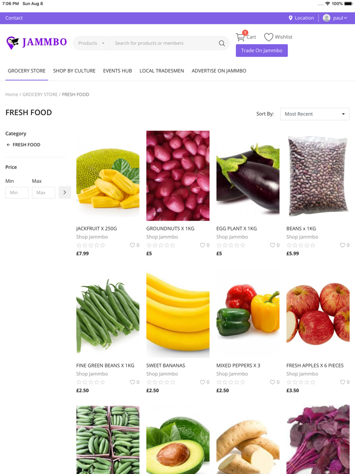Viewport: 355px width, 474px height.
Task: Expand the paul account menu chevron
Action: [346, 18]
